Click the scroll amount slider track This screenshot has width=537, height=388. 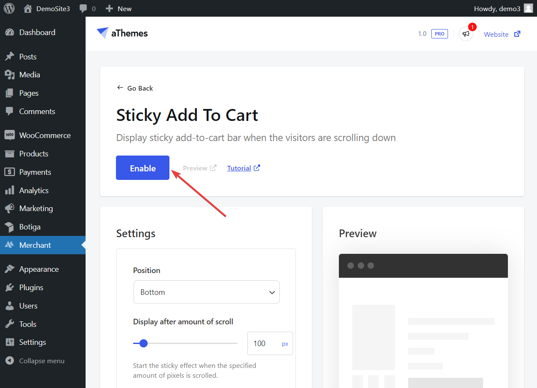(x=185, y=343)
